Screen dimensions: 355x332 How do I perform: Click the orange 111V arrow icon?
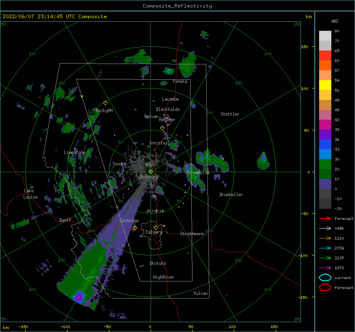tap(325, 238)
